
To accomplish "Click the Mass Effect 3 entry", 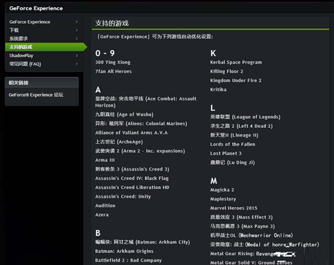I will 242,217.
